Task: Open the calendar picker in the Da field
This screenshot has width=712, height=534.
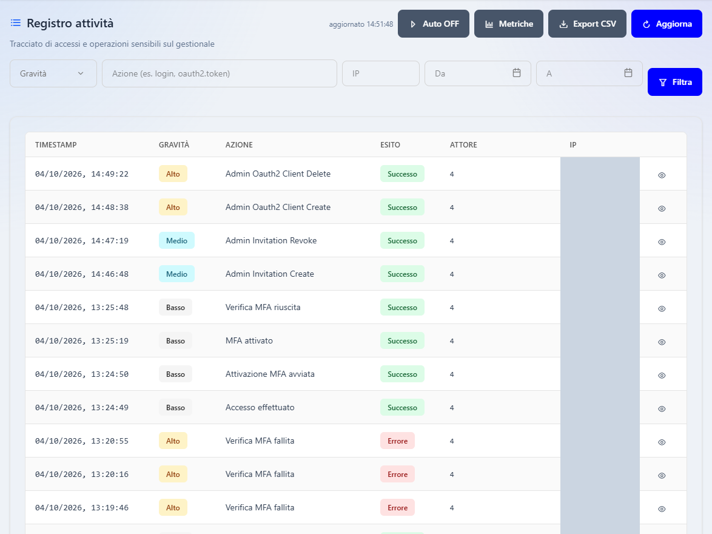Action: tap(516, 73)
